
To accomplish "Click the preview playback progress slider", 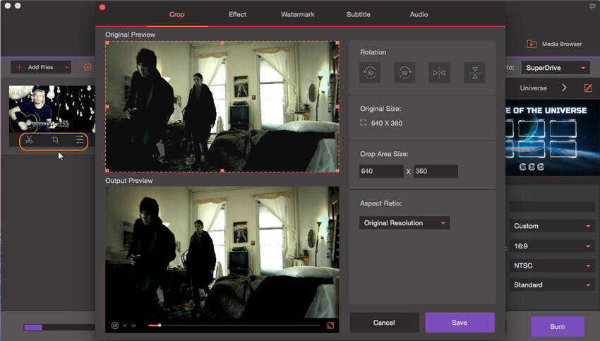I will 234,325.
